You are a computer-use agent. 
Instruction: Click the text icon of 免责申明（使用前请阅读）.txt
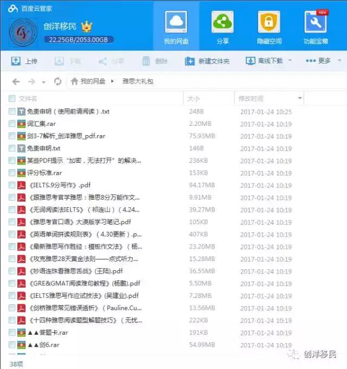click(x=21, y=111)
